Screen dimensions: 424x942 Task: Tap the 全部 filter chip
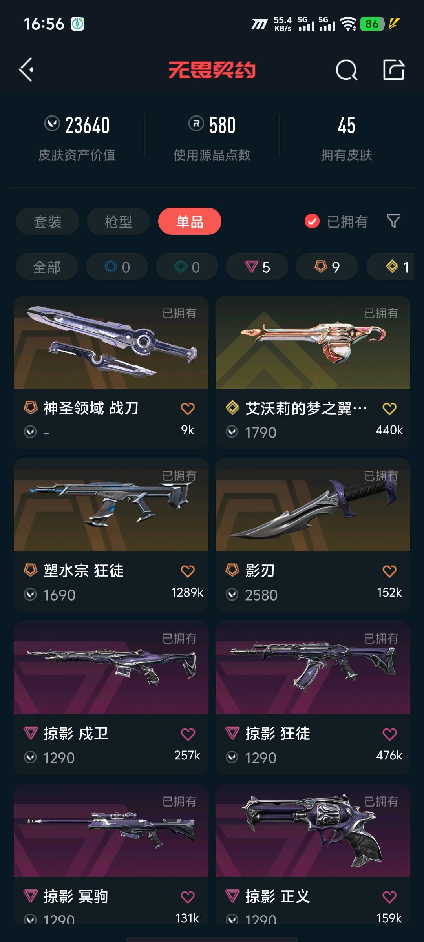tap(47, 267)
